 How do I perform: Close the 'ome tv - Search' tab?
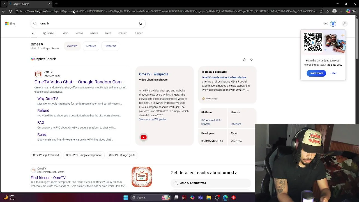[x=49, y=4]
